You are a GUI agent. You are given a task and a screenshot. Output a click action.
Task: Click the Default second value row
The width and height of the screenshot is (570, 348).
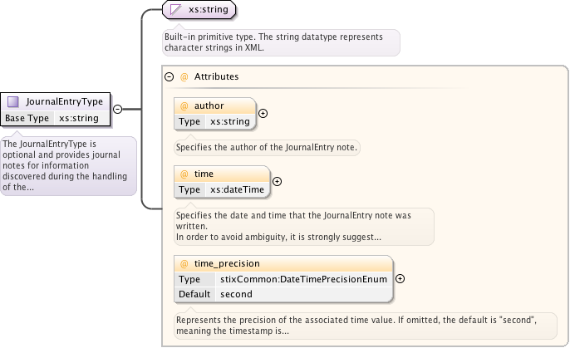pyautogui.click(x=235, y=294)
